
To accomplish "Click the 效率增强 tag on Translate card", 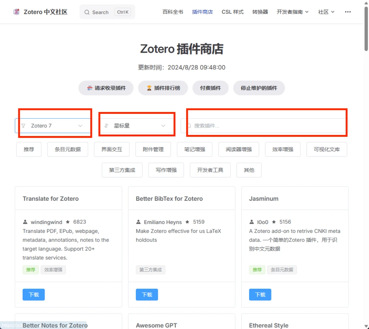I will coord(53,270).
